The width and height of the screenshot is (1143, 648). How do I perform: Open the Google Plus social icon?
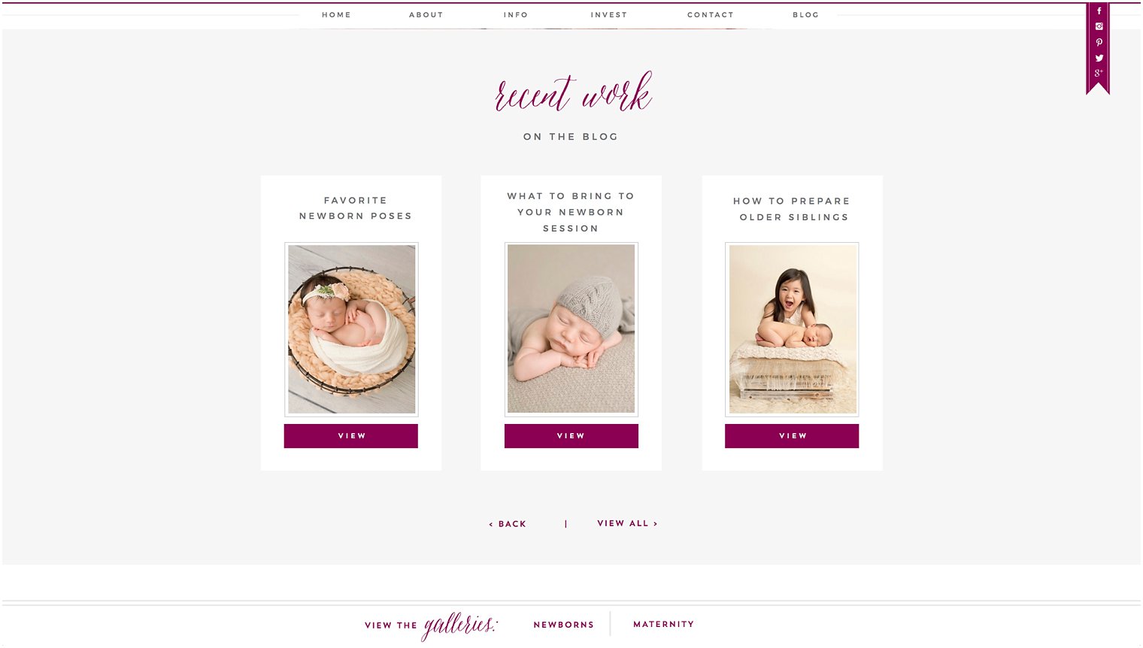pos(1099,73)
